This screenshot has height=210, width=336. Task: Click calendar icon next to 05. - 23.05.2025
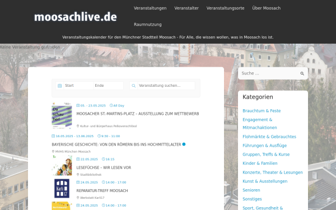pos(78,105)
